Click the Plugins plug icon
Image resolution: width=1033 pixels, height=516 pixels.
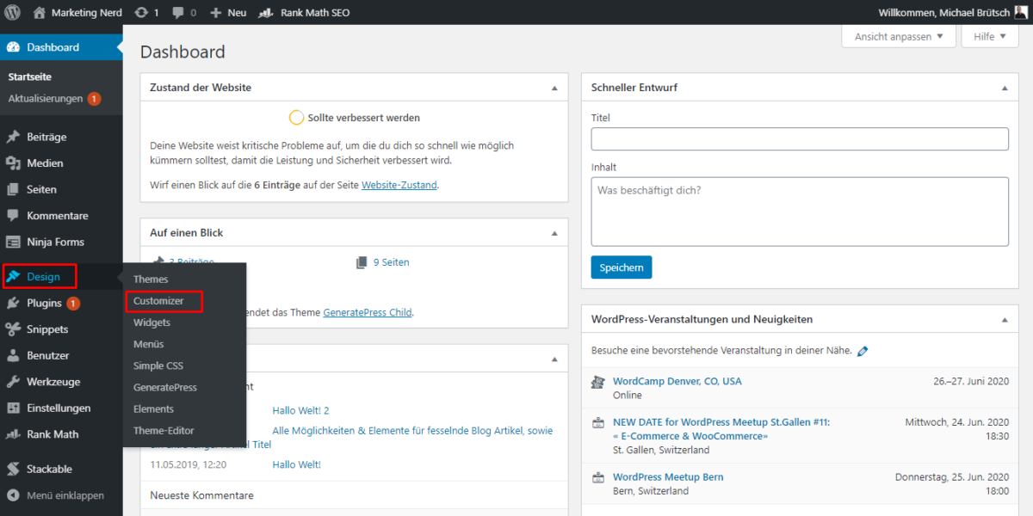pos(13,303)
